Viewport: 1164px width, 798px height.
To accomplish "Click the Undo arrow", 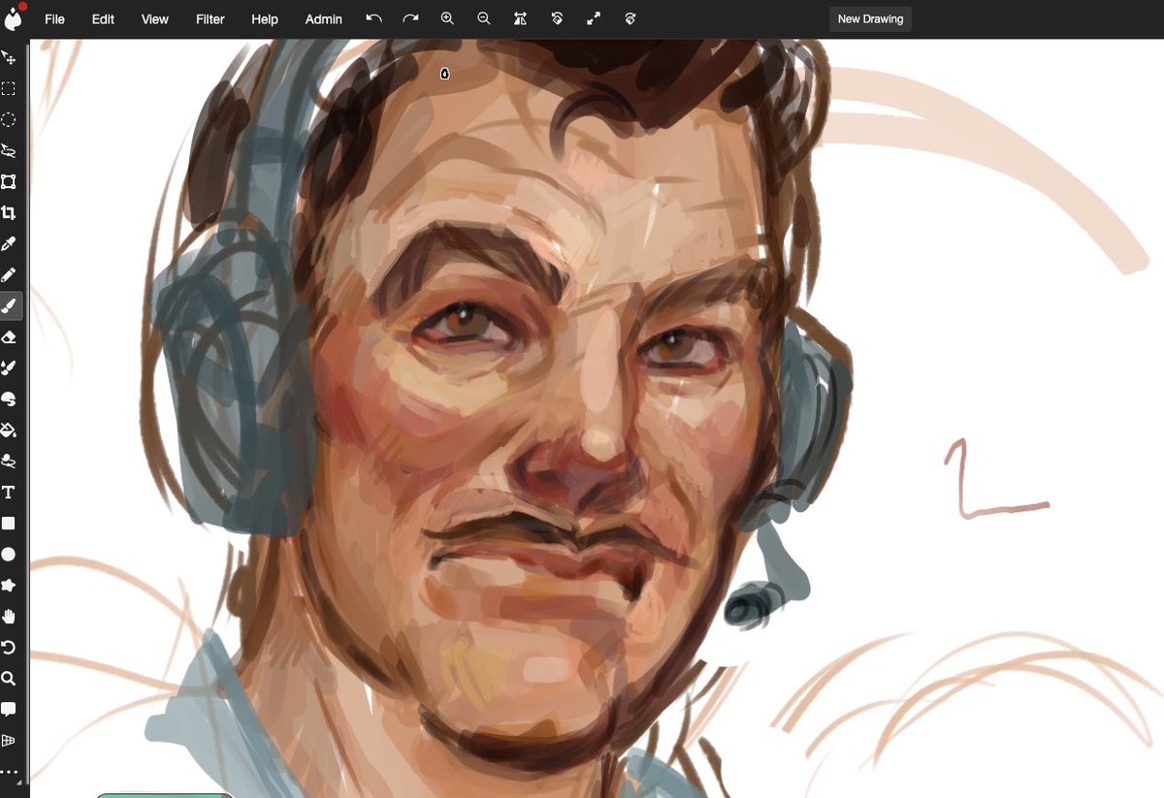I will click(373, 18).
